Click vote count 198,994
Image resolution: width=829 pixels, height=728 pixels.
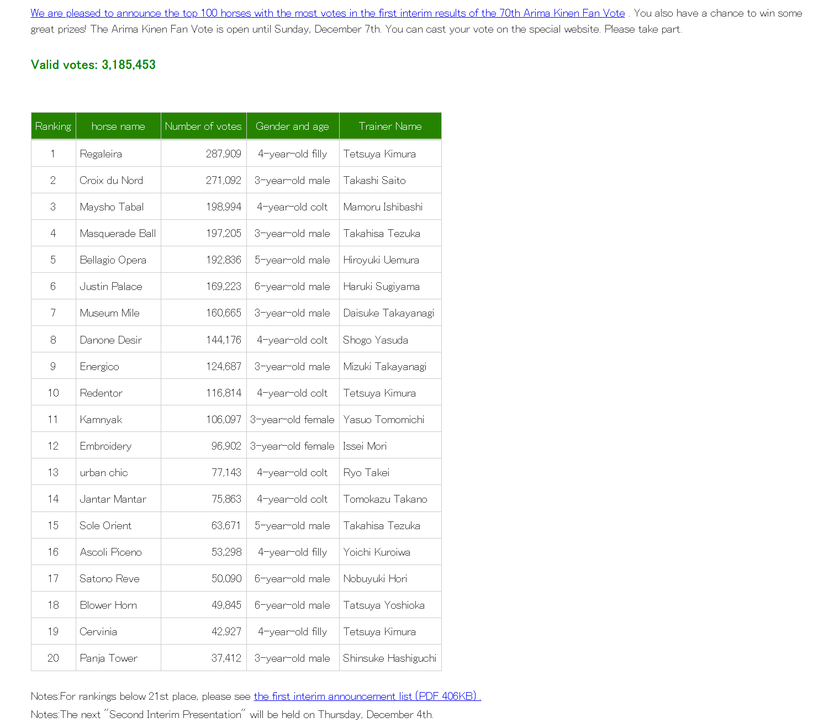224,207
